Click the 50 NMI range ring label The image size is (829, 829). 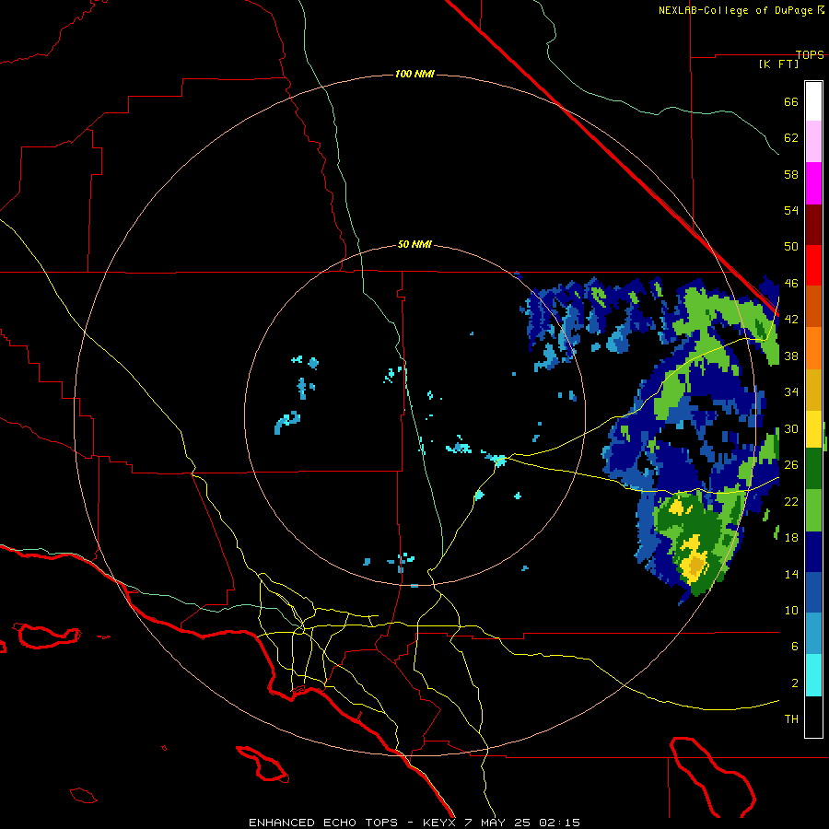pyautogui.click(x=414, y=244)
